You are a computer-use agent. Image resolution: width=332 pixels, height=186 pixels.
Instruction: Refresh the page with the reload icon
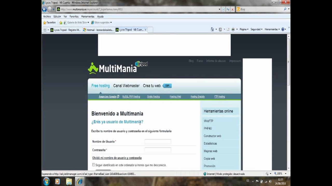coord(228,9)
